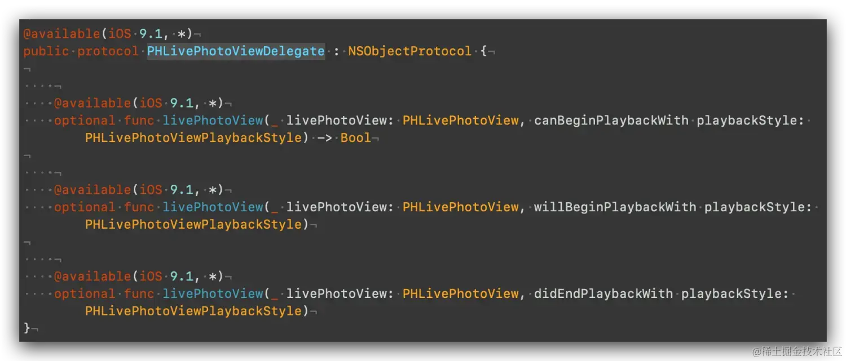Click the NSObjectProtocol type name
846x361 pixels.
click(410, 51)
